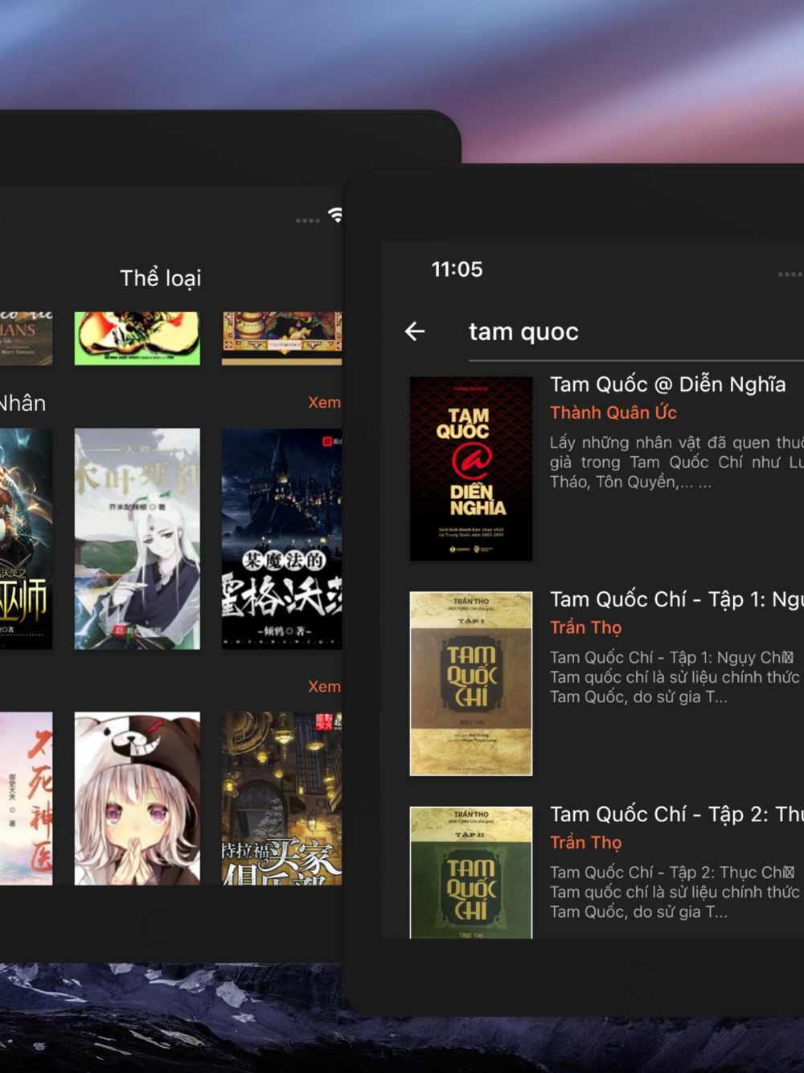Click the signal dots beside the Wi-Fi icon

point(307,220)
